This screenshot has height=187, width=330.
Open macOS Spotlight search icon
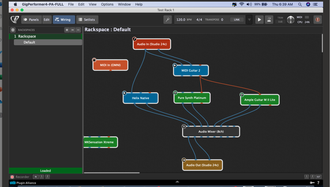click(300, 4)
